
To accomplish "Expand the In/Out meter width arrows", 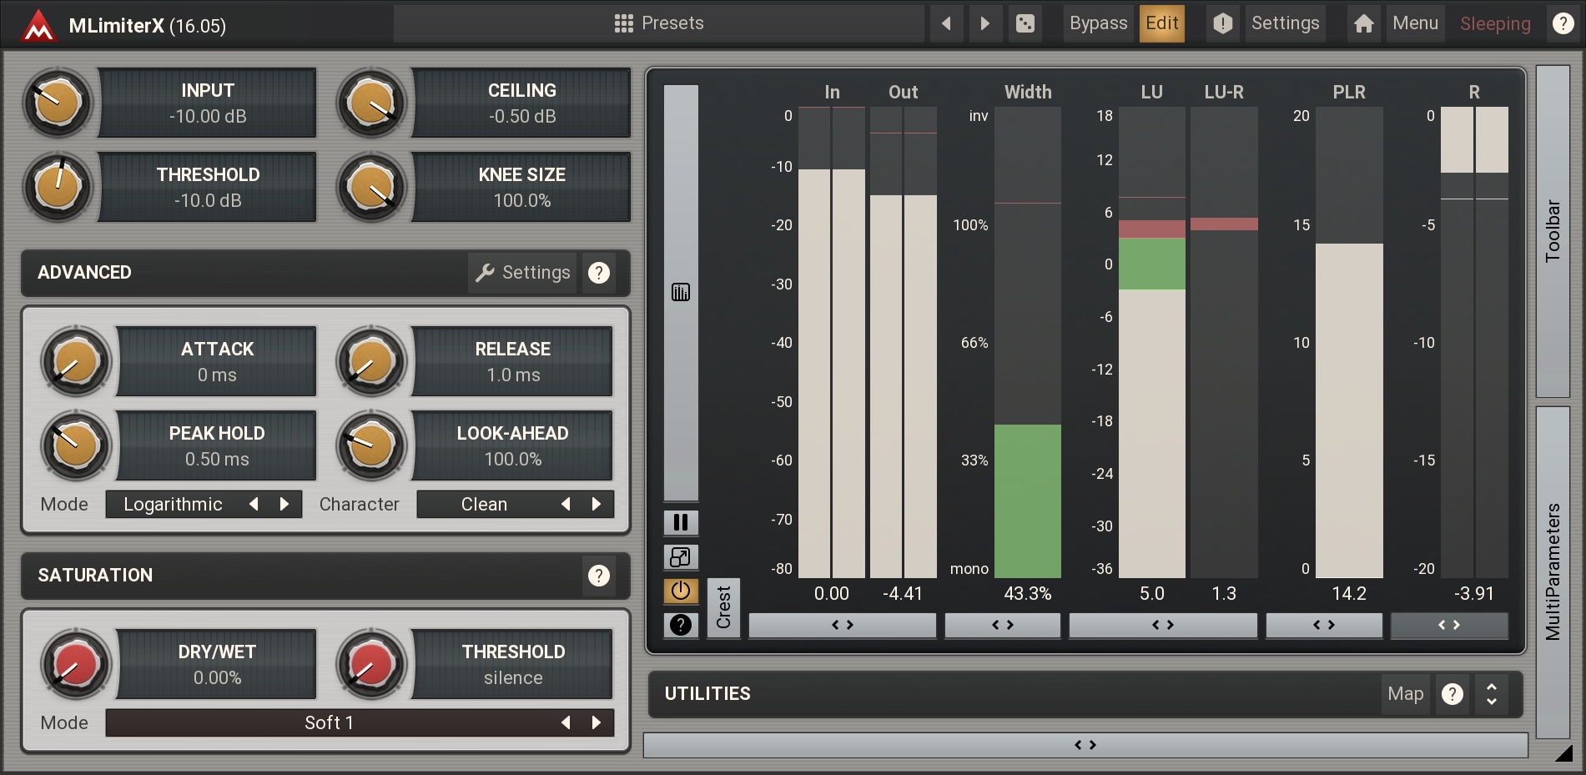I will click(x=843, y=625).
